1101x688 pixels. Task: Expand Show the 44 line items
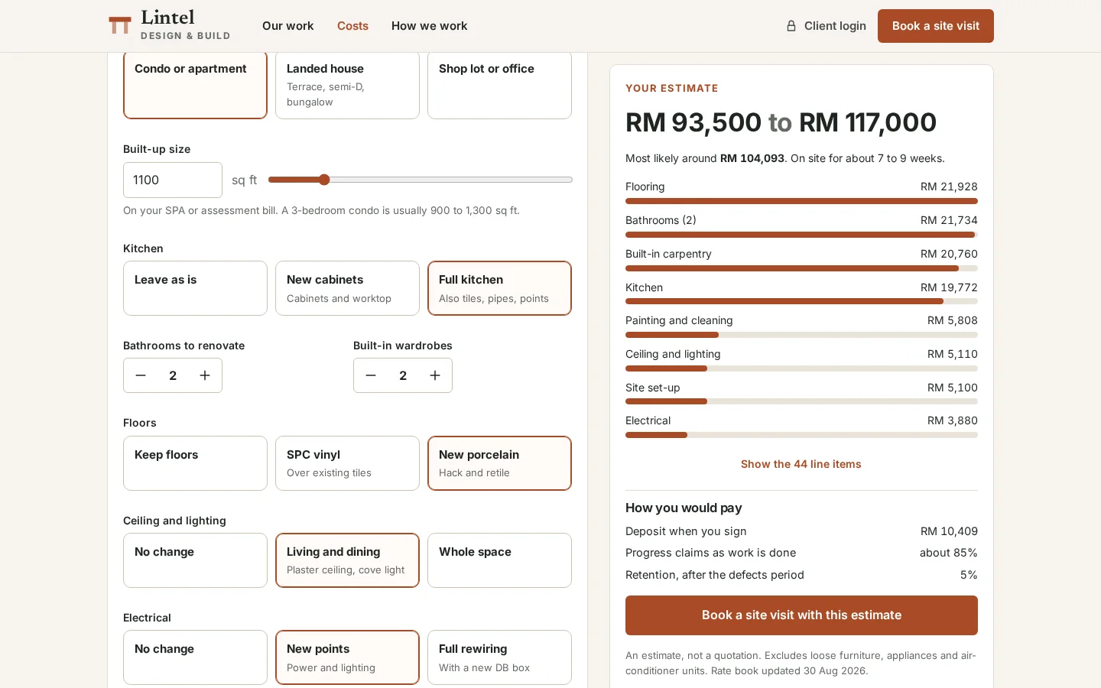pyautogui.click(x=801, y=464)
